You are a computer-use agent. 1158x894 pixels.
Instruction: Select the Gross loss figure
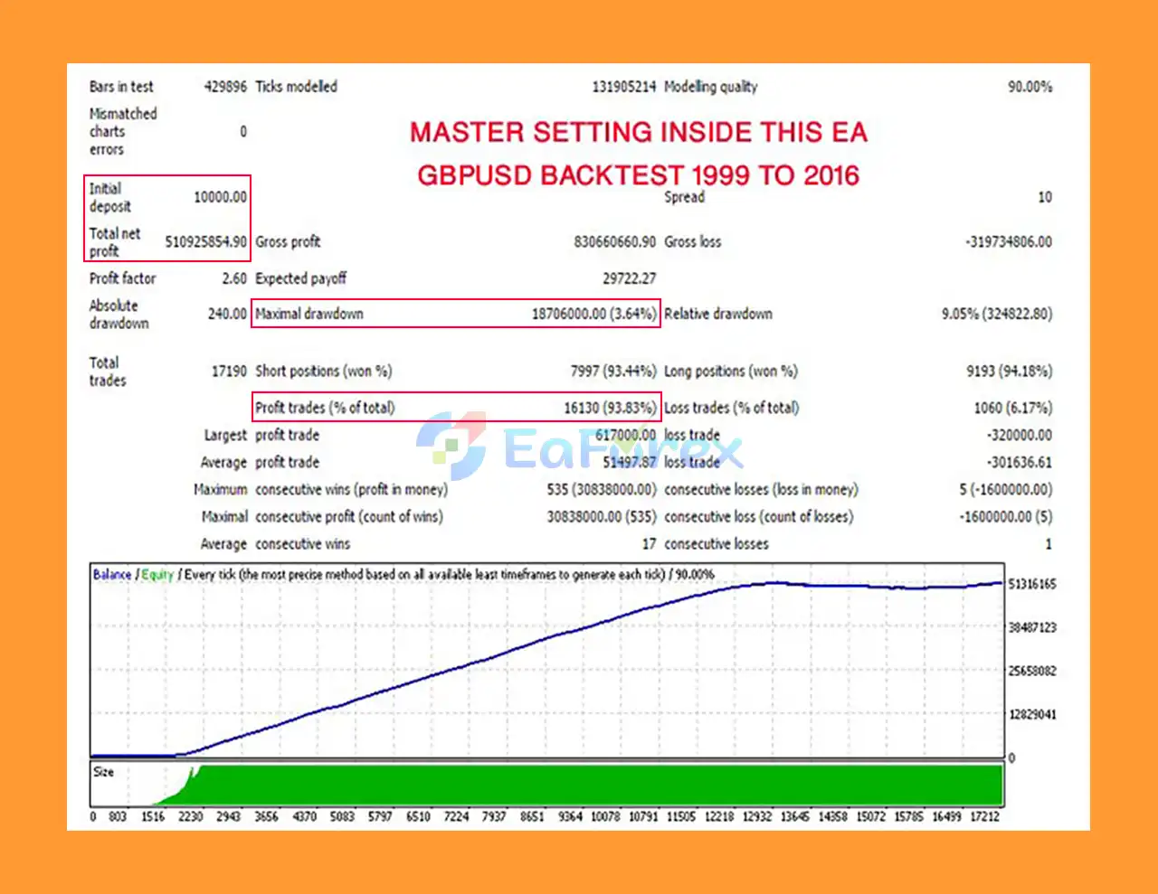(1007, 241)
